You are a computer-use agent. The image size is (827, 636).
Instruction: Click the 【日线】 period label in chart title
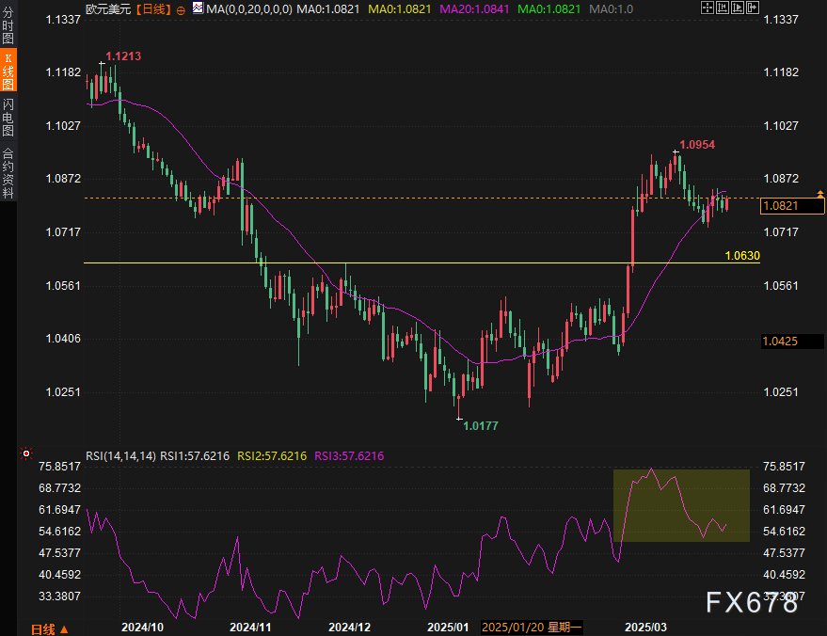(152, 8)
